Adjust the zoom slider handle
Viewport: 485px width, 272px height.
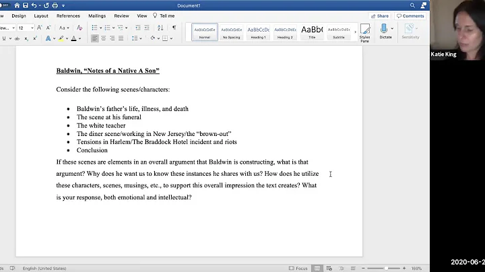click(x=387, y=268)
